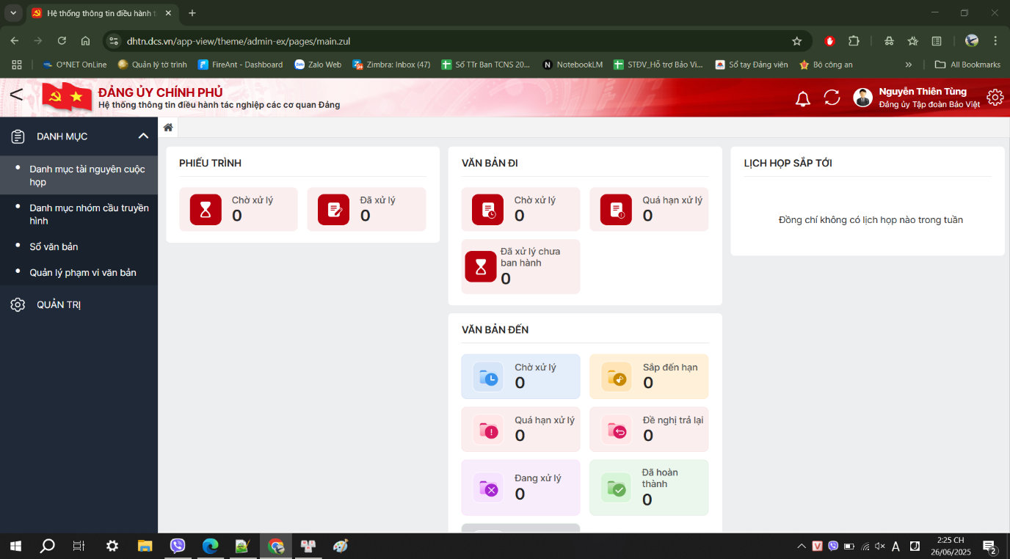Open Văn bản đi Quá hạn xử lý card
Screen dimensions: 1010x559
point(649,209)
